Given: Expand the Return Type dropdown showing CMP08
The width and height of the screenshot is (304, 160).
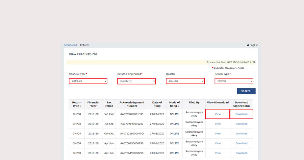Looking at the screenshot, I should click(234, 81).
